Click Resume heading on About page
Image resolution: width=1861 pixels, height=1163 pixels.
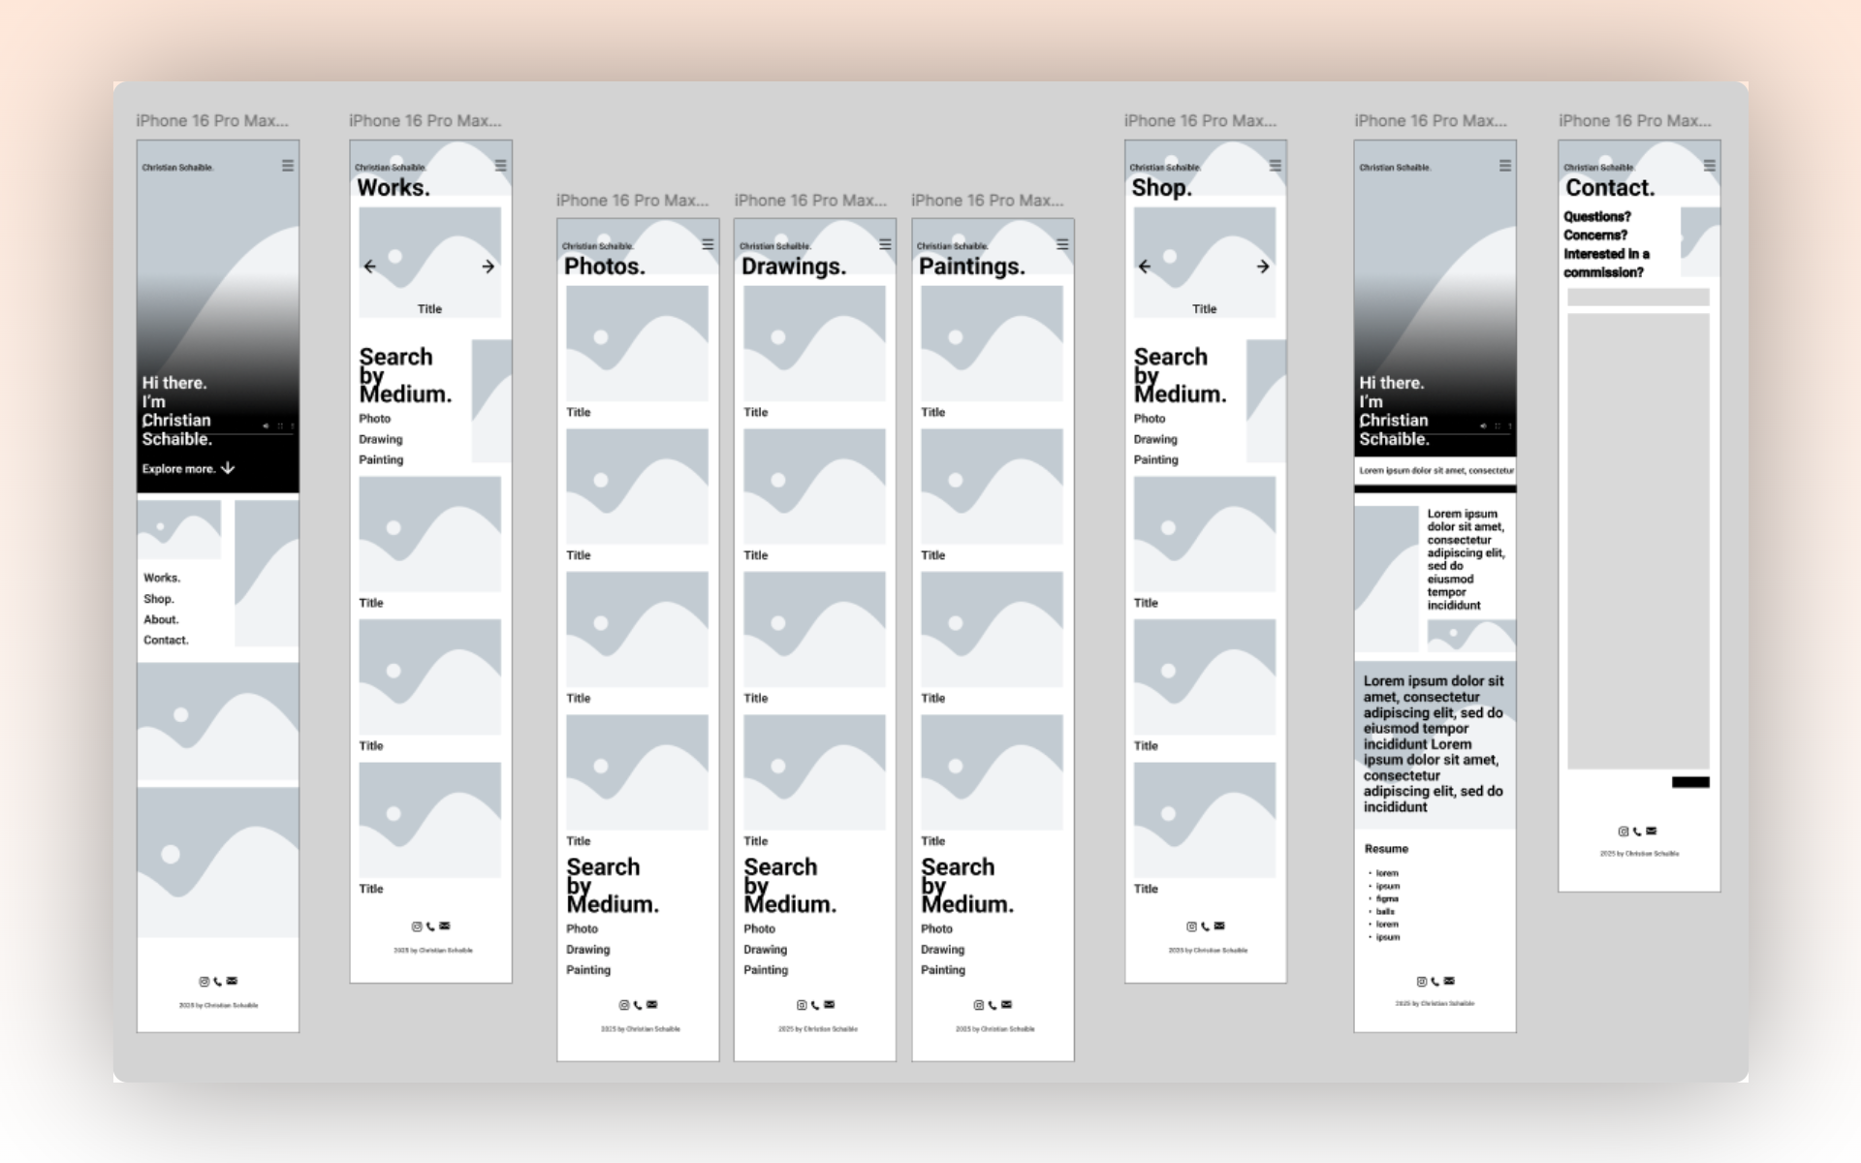(x=1386, y=849)
